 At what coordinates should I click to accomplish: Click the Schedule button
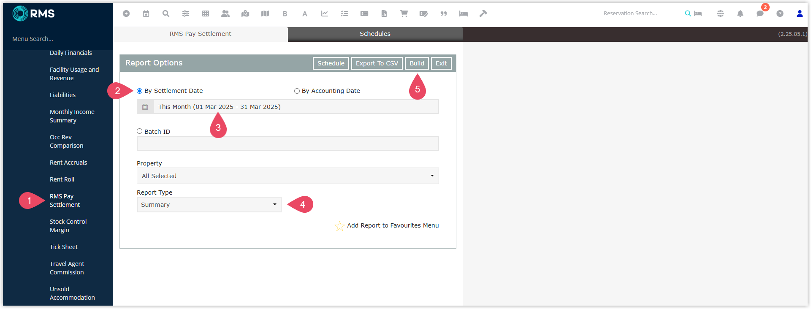(x=331, y=63)
